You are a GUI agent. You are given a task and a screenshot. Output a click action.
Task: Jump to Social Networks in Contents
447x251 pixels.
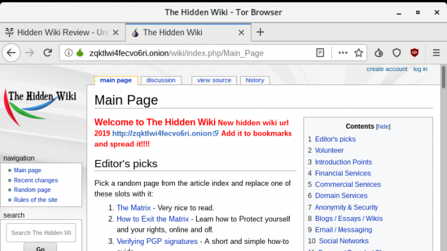pyautogui.click(x=343, y=241)
